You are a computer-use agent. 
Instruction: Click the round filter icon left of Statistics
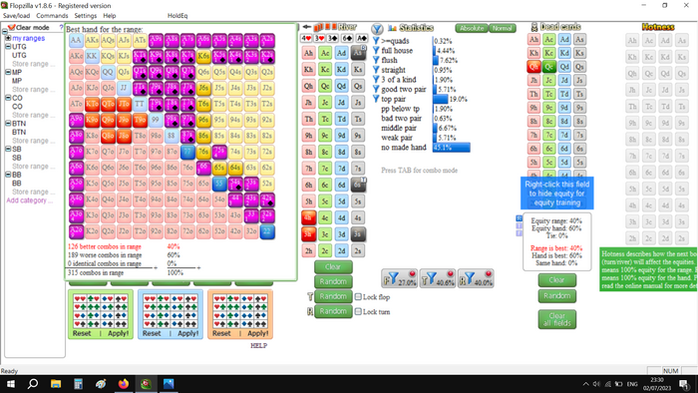click(x=377, y=29)
